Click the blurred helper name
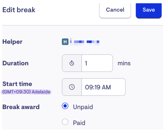This screenshot has width=165, height=132. (85, 42)
